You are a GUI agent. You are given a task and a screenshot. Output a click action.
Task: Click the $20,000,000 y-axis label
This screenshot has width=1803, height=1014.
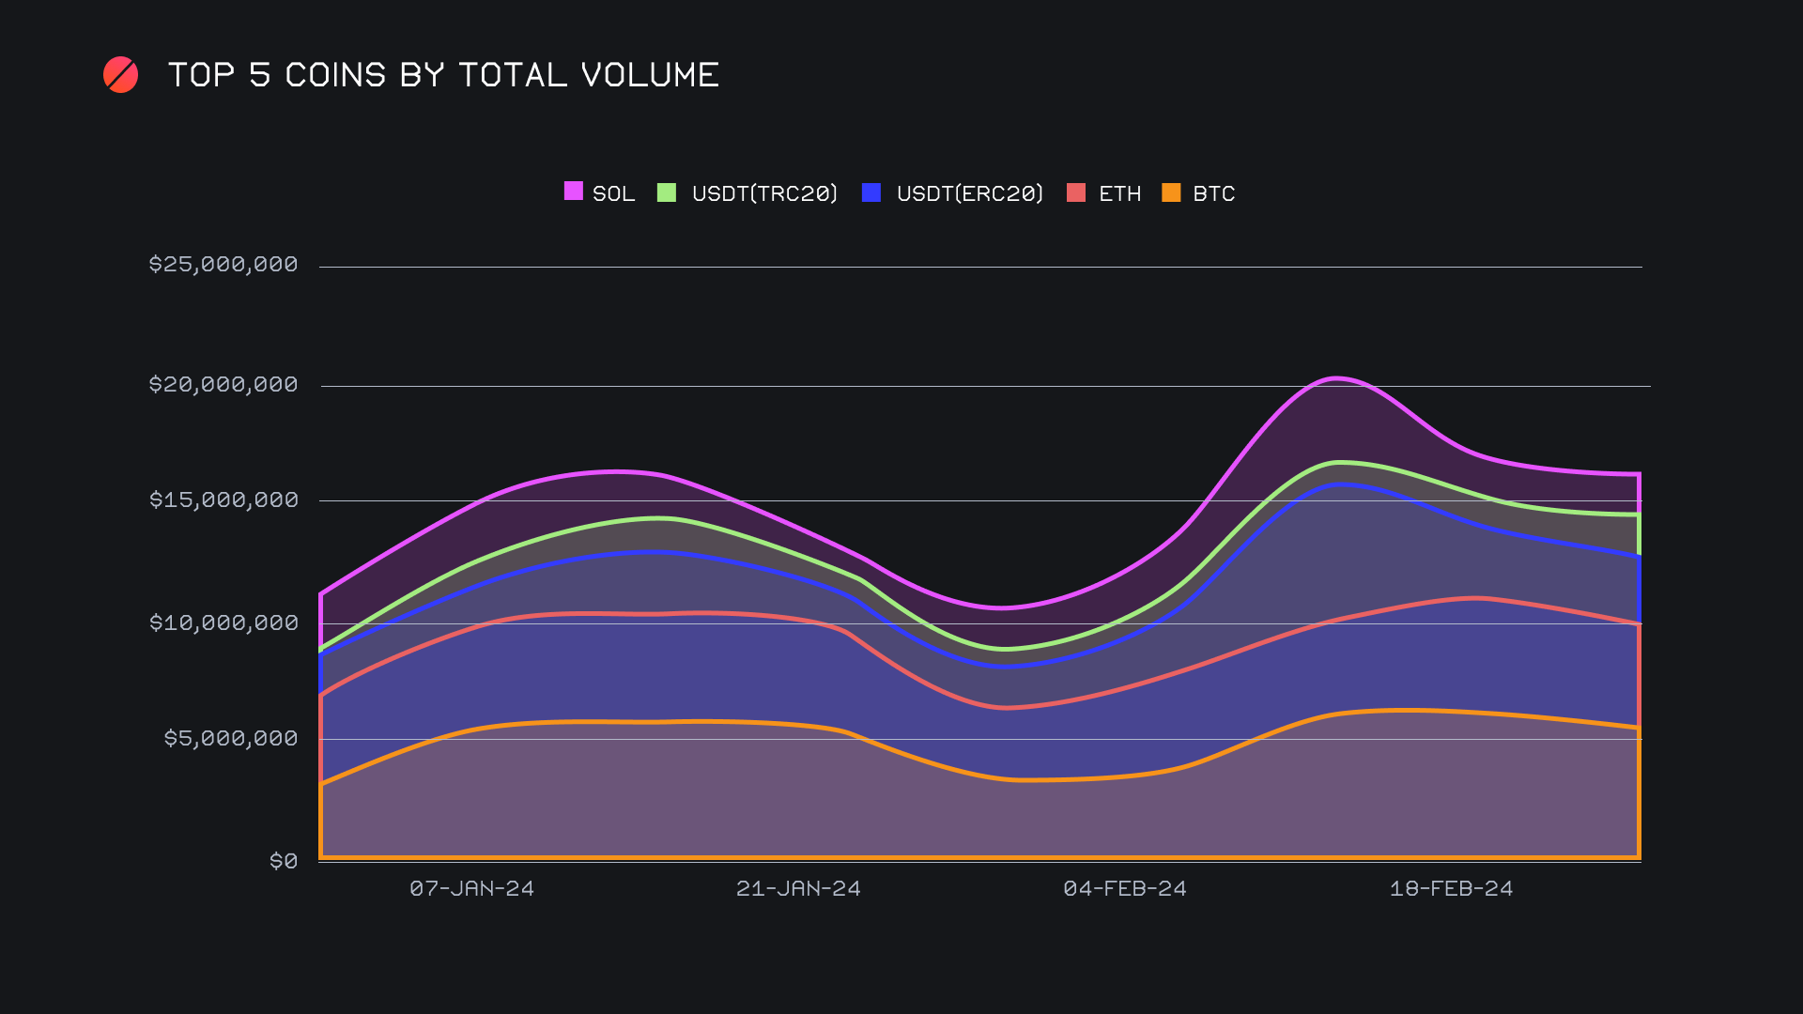pos(223,384)
